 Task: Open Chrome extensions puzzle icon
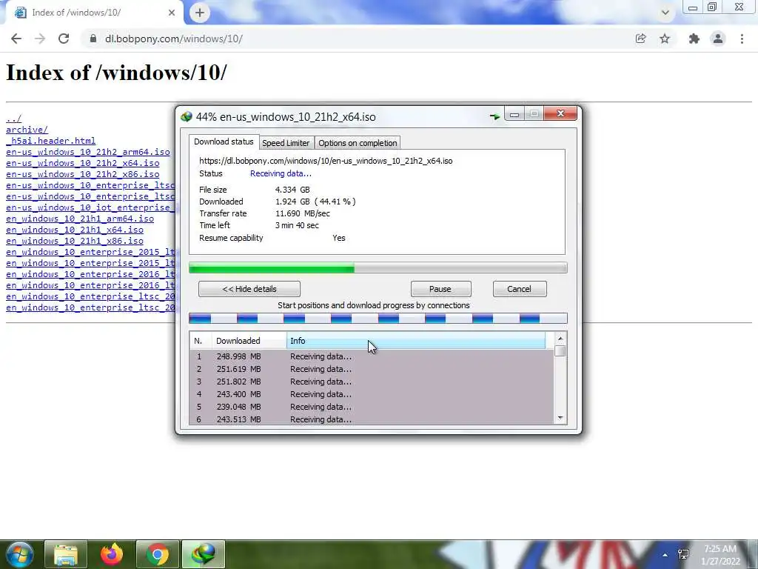(x=694, y=39)
